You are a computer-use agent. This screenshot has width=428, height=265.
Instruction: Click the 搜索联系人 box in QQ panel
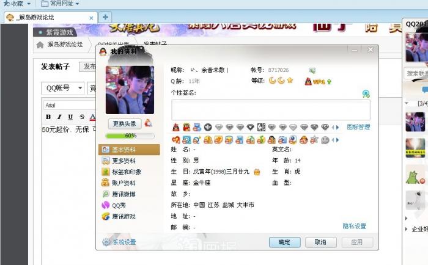416,73
